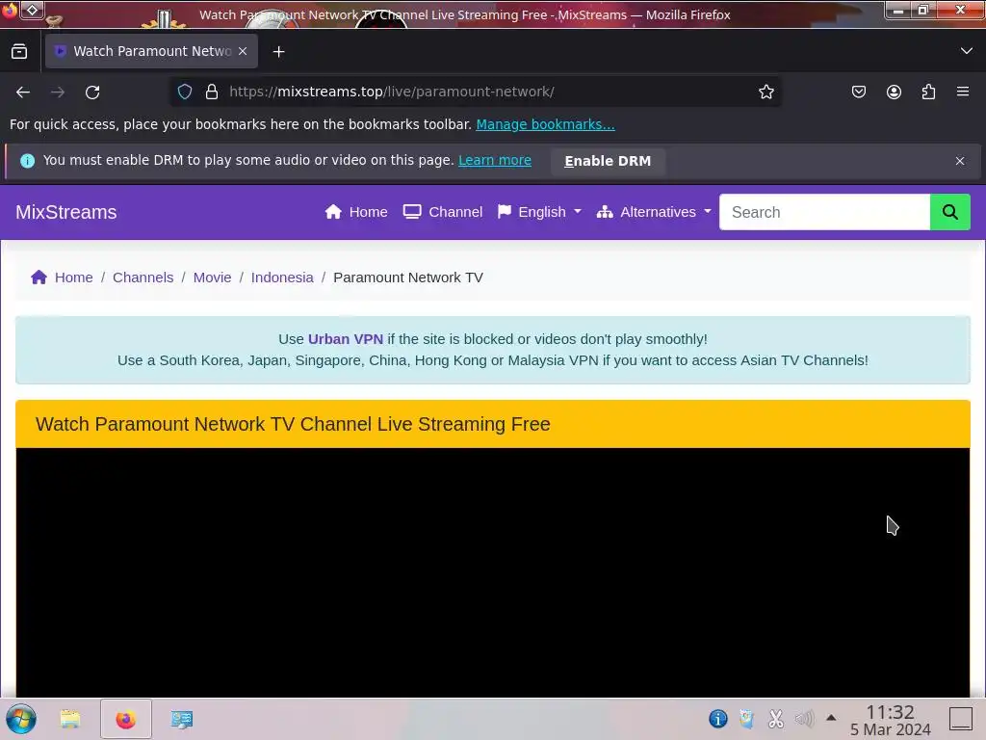The height and width of the screenshot is (740, 986).
Task: Open the window menu icon in the title bar
Action: (x=33, y=10)
